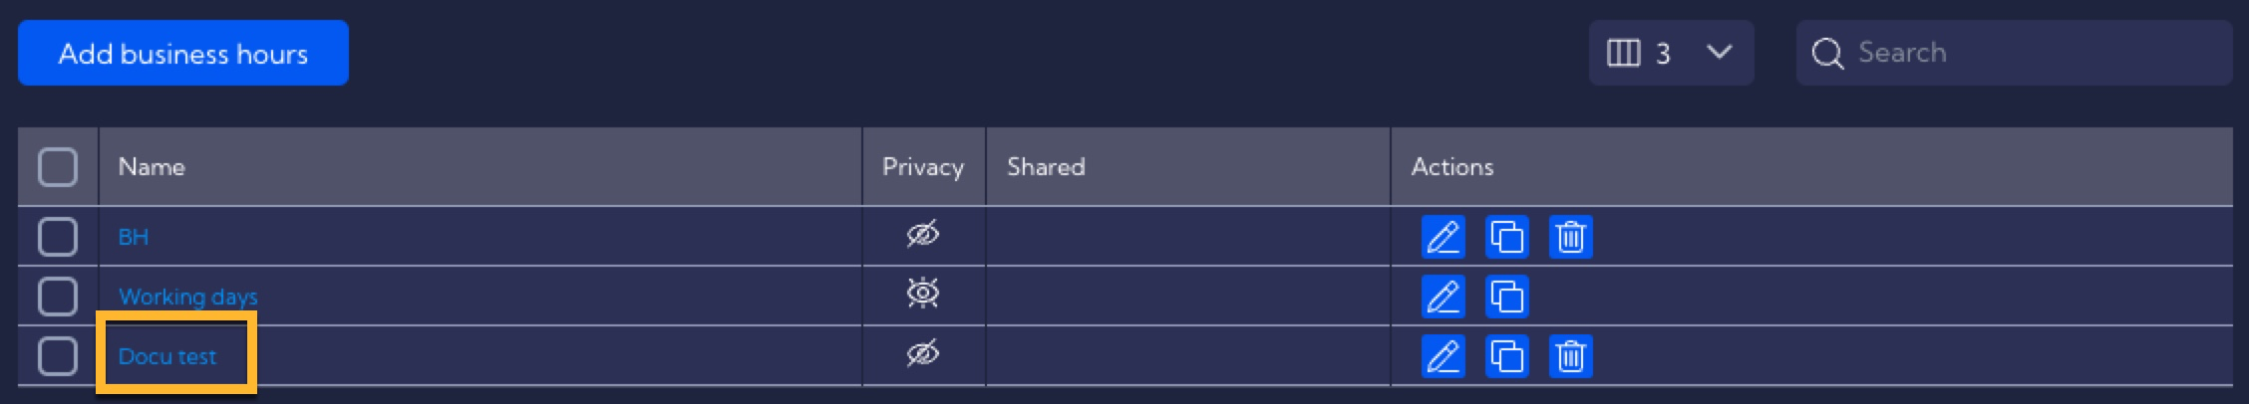The height and width of the screenshot is (404, 2249).
Task: Duplicate the BH business hours entry
Action: [1506, 237]
